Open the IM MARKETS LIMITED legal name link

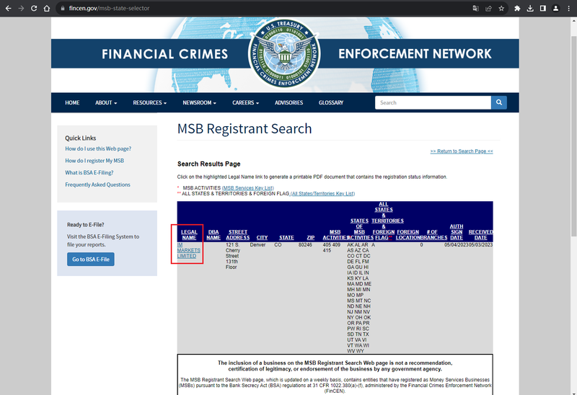(188, 250)
